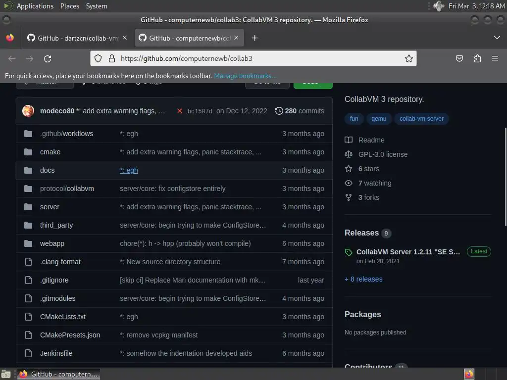Open the .github/workflows folder
This screenshot has height=380, width=507.
(67, 134)
